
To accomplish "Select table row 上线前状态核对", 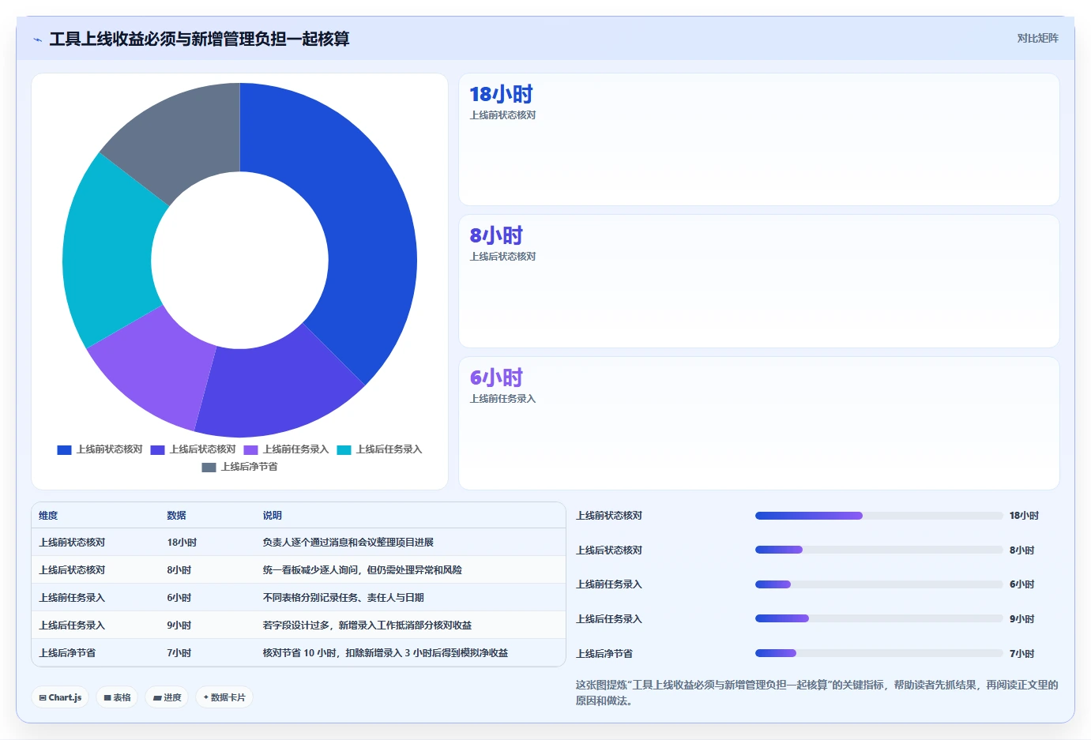I will coord(299,543).
